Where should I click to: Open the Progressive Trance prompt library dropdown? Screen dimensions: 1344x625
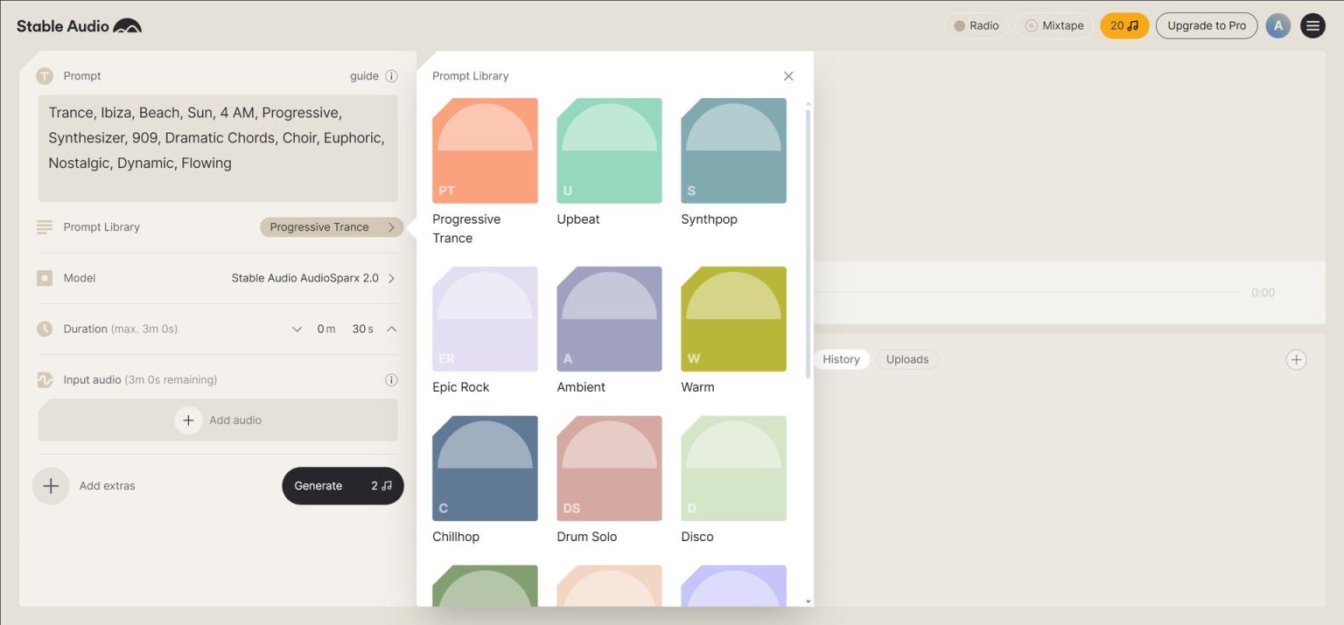coord(331,227)
